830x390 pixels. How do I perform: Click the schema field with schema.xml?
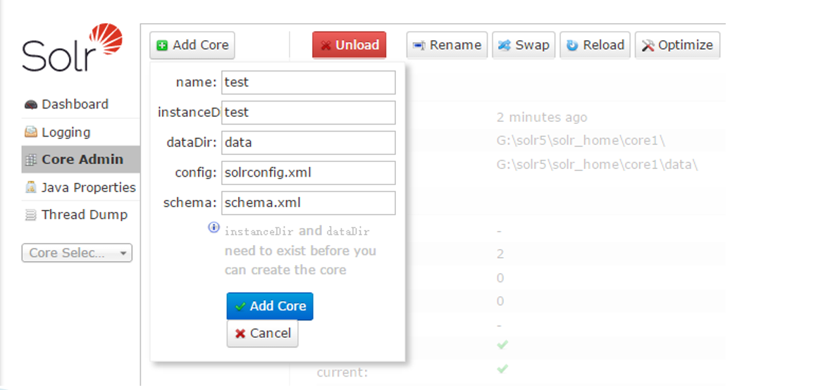coord(308,203)
